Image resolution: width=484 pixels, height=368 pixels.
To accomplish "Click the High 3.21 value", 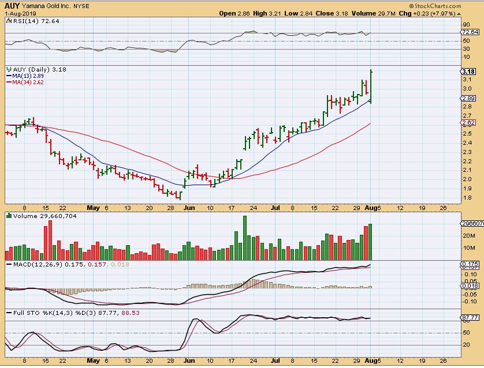I will pos(267,14).
